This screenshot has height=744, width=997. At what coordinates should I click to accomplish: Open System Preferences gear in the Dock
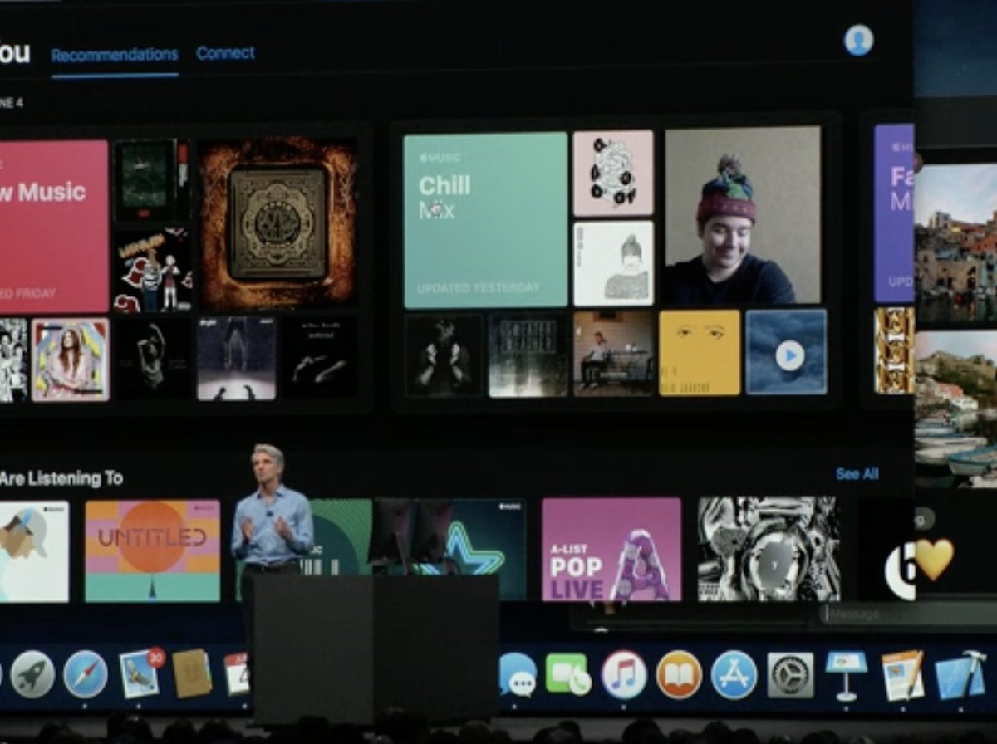point(790,674)
